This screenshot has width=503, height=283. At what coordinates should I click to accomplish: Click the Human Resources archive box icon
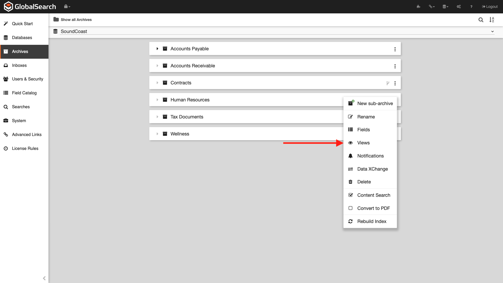coord(165,100)
